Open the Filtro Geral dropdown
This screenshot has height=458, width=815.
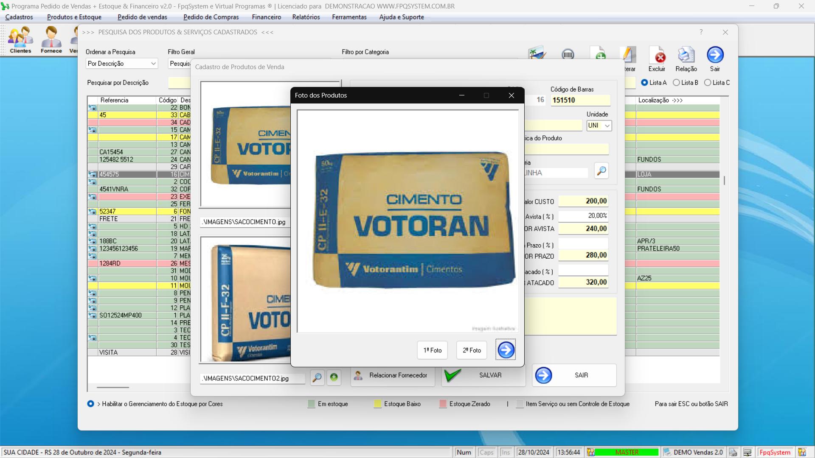tap(179, 64)
